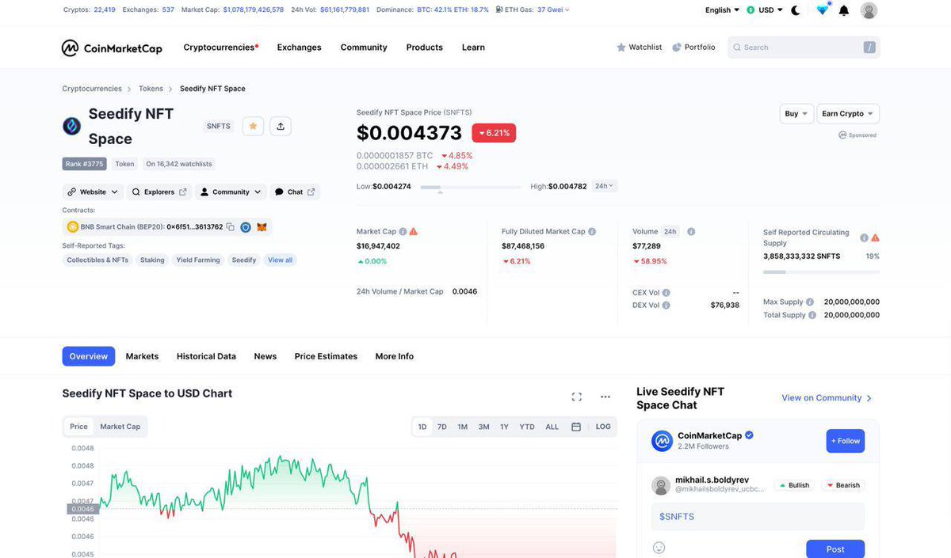Add Seedify NFT Space to watchlist star
Image resolution: width=951 pixels, height=558 pixels.
point(253,126)
